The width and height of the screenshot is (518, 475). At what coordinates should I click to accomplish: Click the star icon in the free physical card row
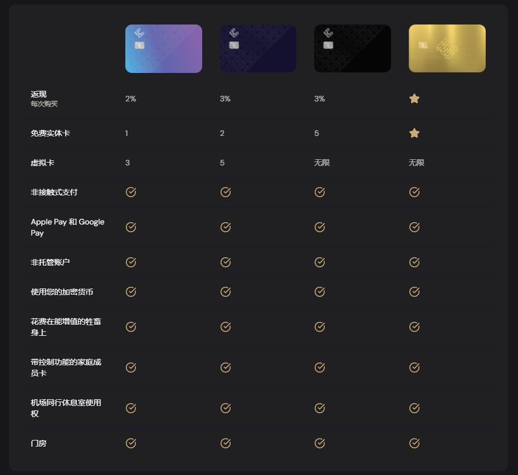[x=414, y=133]
